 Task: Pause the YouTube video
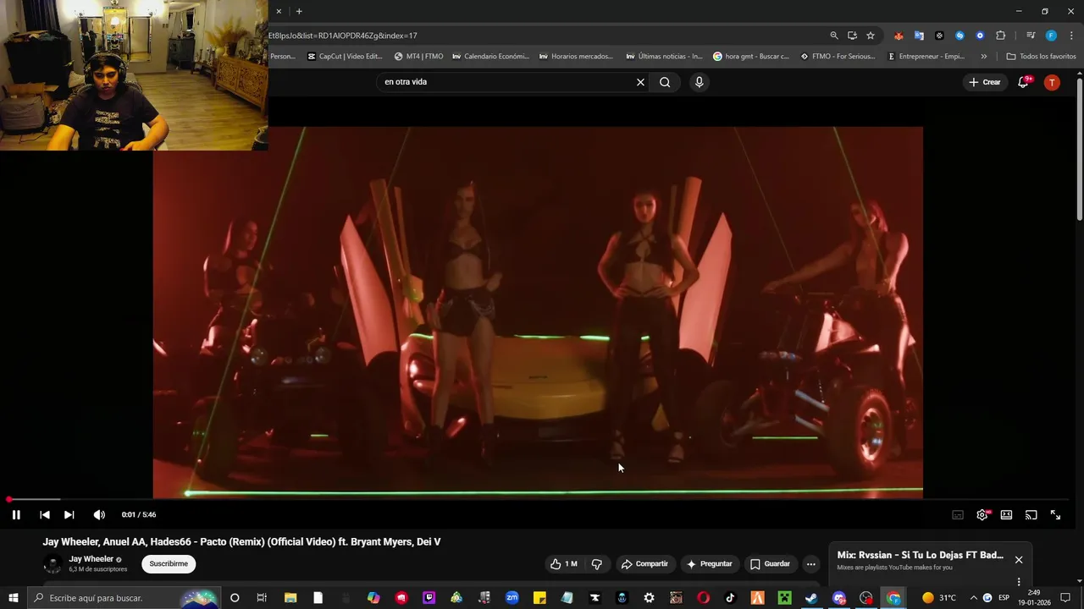(16, 514)
